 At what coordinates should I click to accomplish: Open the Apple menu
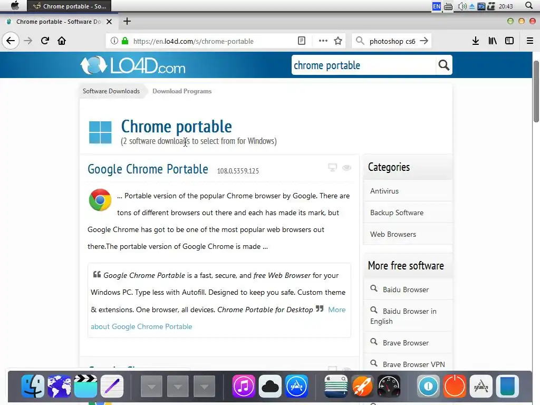coord(15,5)
